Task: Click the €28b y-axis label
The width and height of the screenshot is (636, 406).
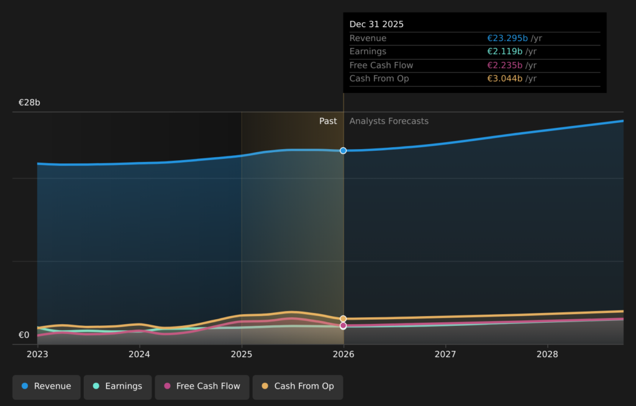Action: point(29,102)
